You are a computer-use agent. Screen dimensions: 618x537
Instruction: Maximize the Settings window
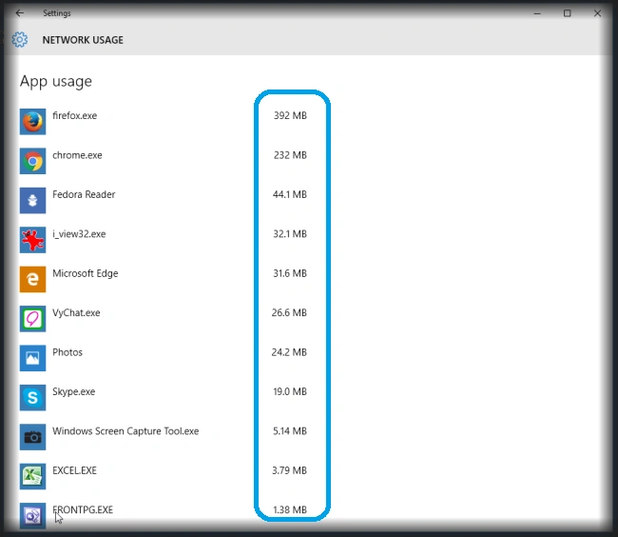tap(568, 13)
